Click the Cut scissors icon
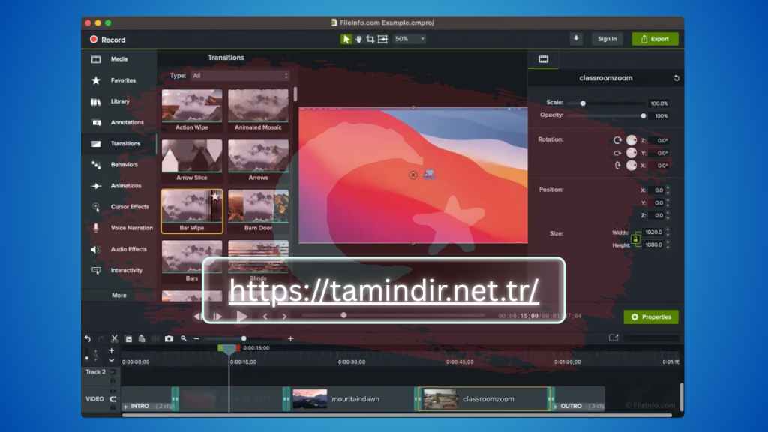Image resolution: width=768 pixels, height=432 pixels. 114,338
